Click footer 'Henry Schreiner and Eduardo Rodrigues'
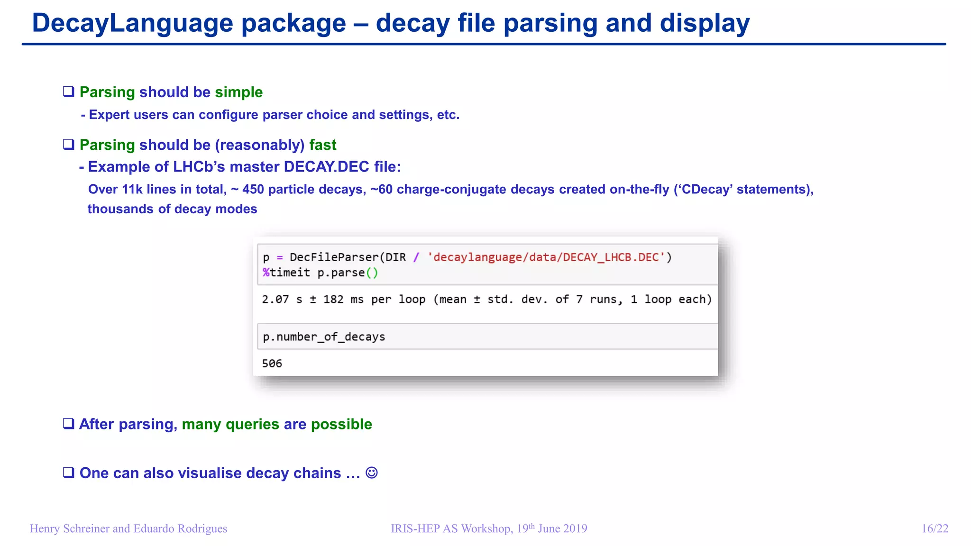 128,528
